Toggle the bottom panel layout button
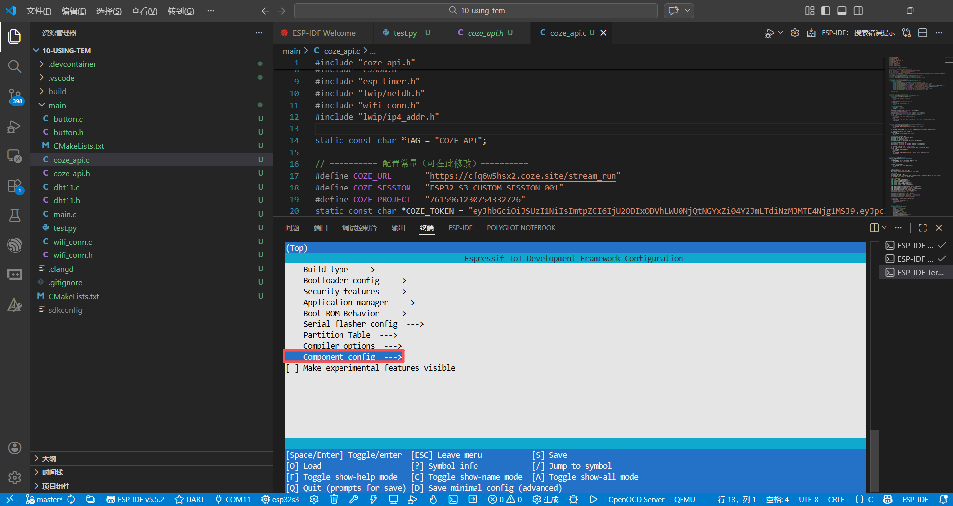 tap(842, 11)
